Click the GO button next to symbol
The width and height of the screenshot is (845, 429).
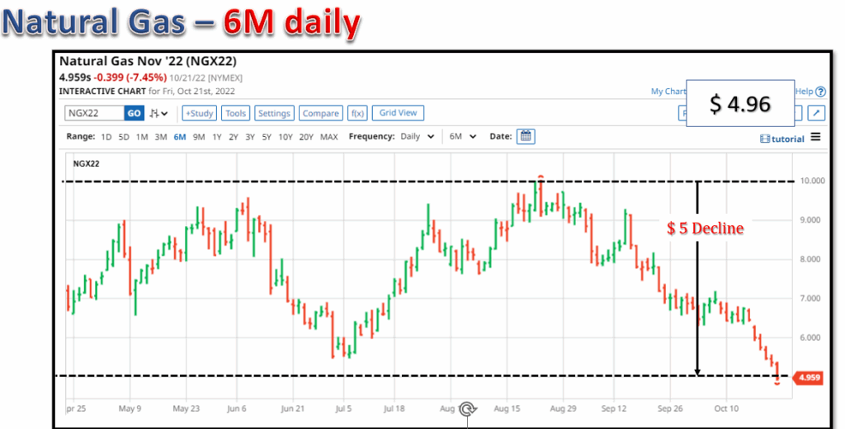(x=135, y=113)
